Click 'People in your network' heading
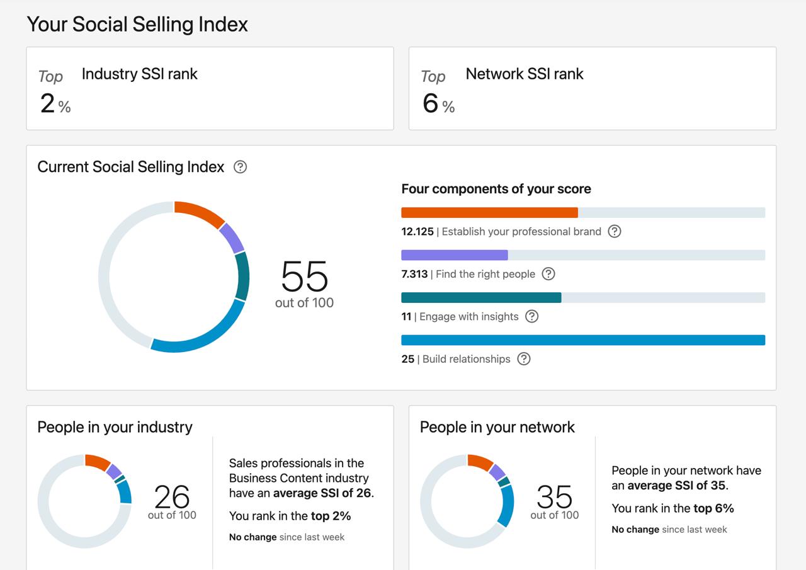Image resolution: width=806 pixels, height=570 pixels. [497, 427]
